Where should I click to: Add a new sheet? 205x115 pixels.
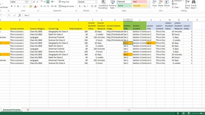28,110
